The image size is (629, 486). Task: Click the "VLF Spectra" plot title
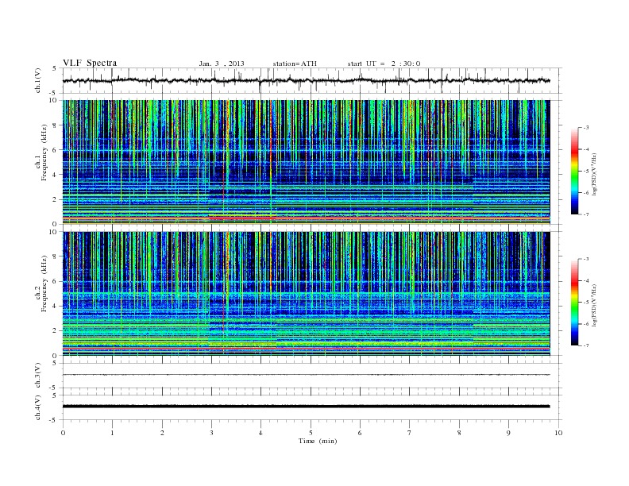point(90,63)
